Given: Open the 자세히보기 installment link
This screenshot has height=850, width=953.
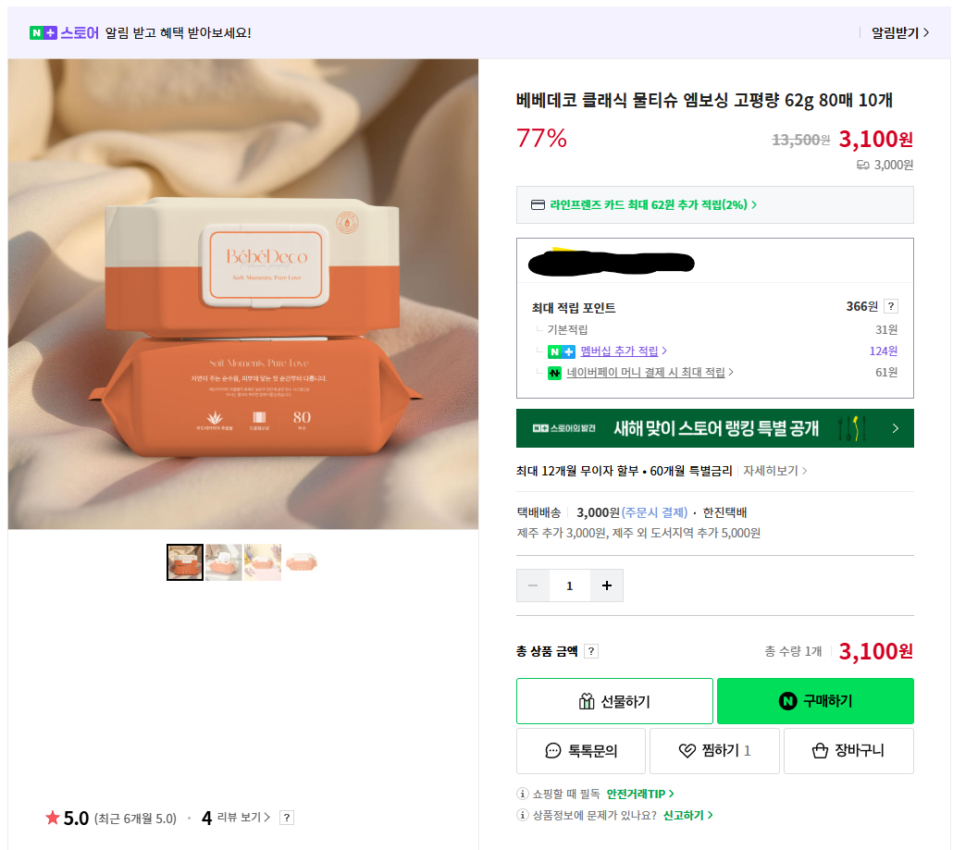Looking at the screenshot, I should tap(775, 471).
